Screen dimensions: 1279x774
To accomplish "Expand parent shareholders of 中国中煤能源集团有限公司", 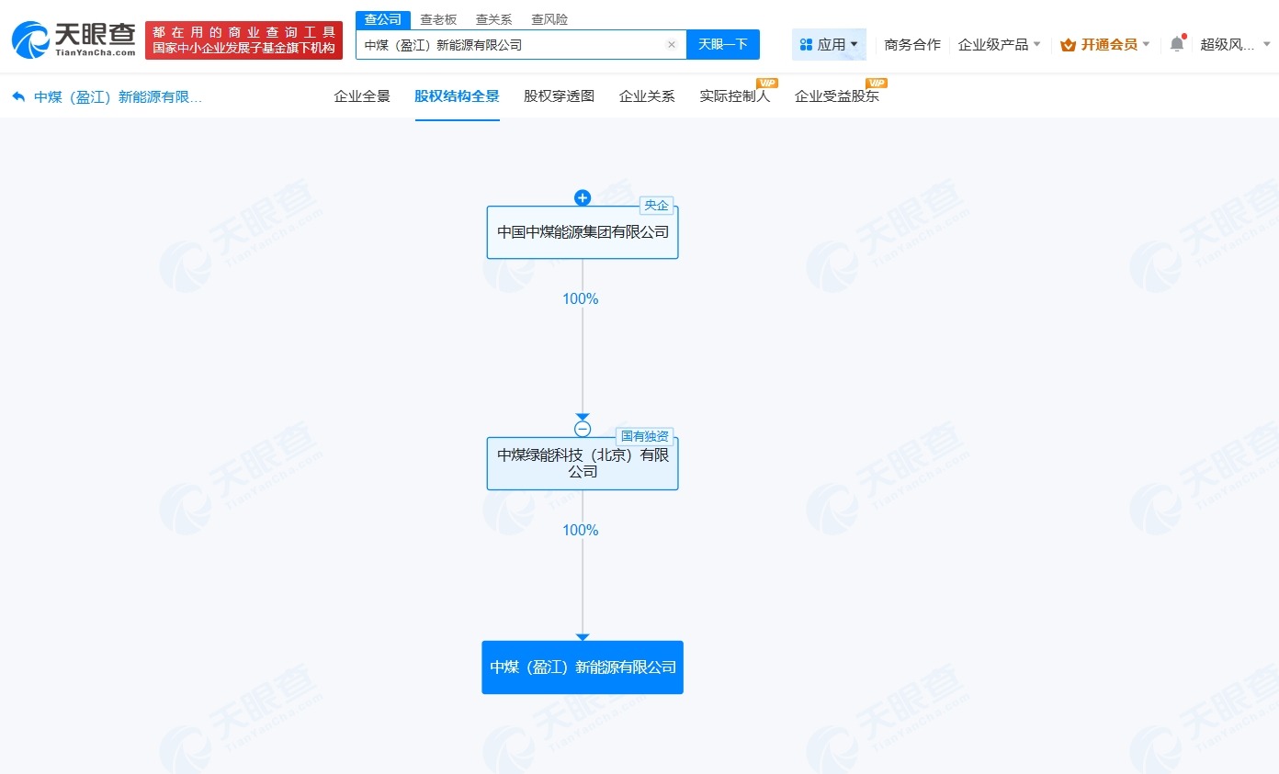I will point(583,197).
